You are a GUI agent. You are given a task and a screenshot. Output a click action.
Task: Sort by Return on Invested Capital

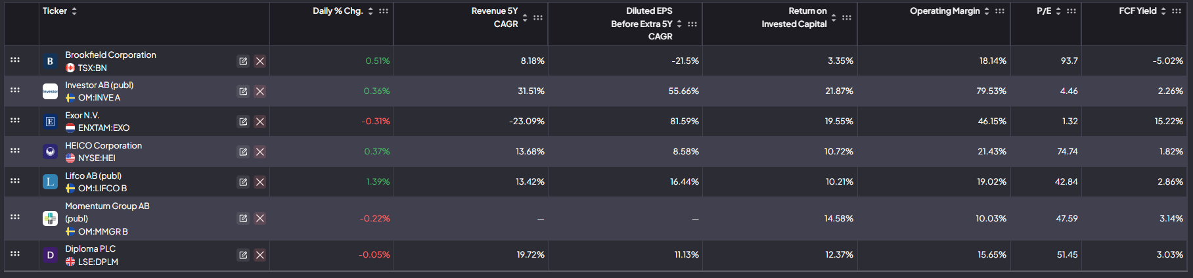coord(834,18)
